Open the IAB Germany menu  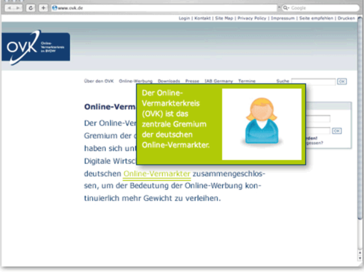(x=219, y=81)
